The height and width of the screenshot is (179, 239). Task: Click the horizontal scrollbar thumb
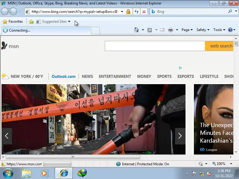tap(73, 157)
